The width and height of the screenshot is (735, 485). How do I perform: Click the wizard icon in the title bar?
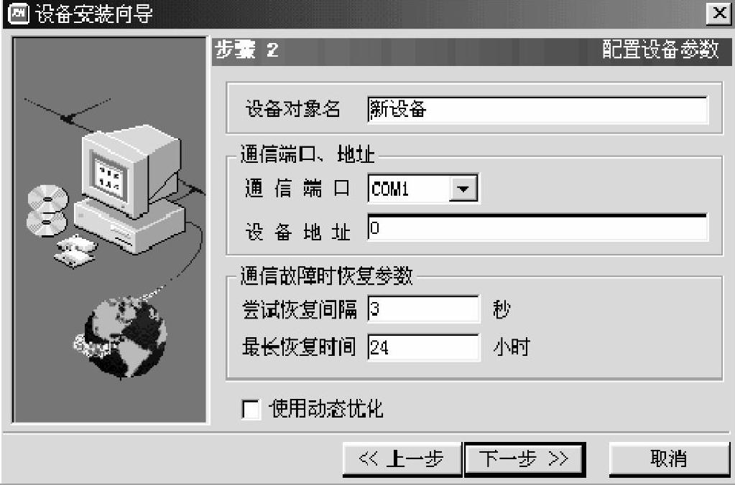[x=19, y=14]
